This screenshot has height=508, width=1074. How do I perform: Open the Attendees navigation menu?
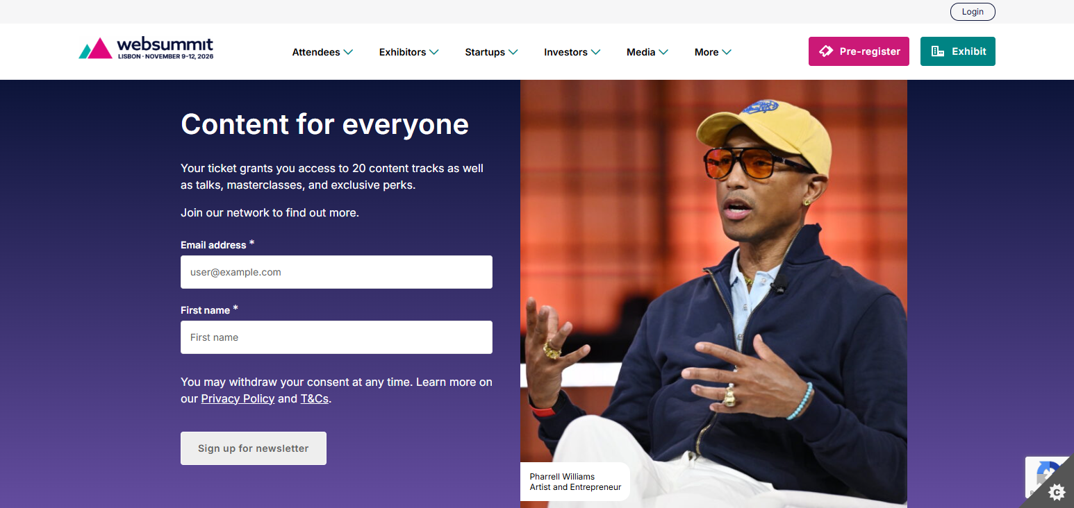316,52
